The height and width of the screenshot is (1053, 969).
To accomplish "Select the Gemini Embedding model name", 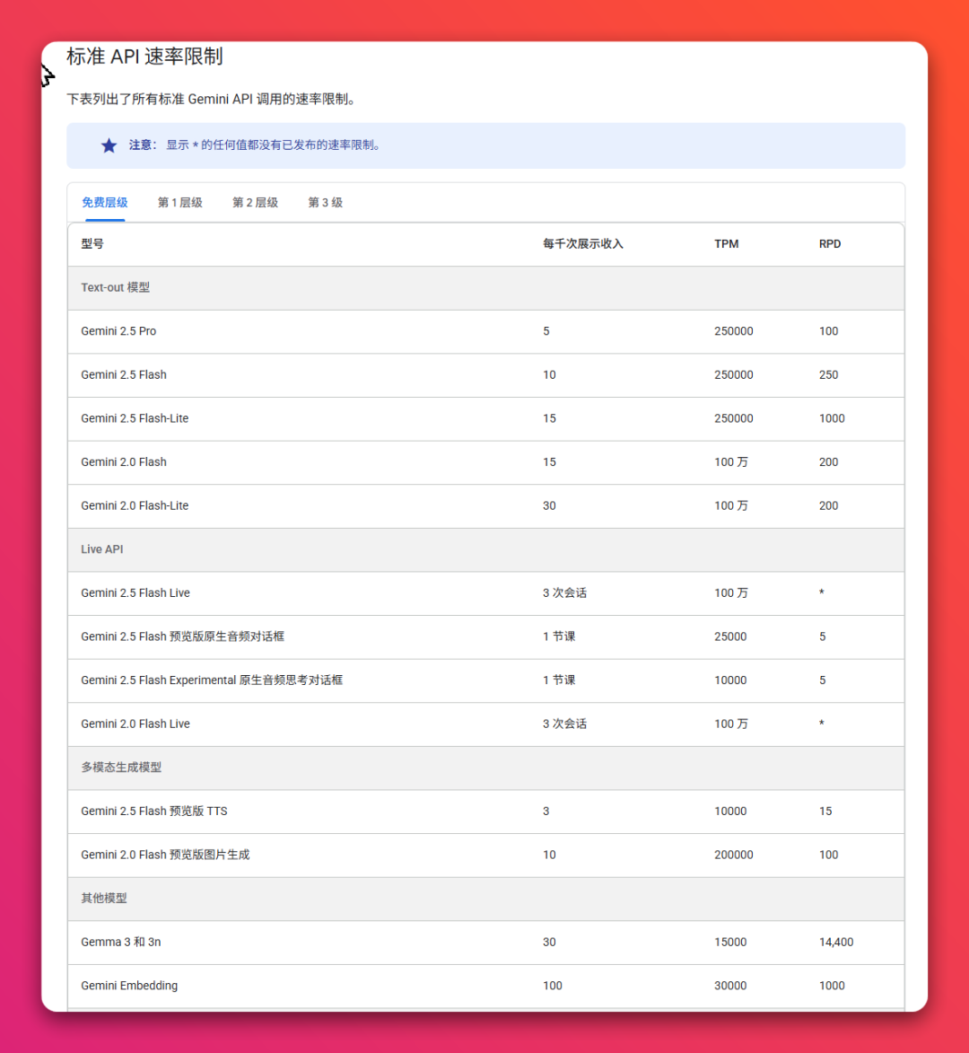I will tap(129, 986).
